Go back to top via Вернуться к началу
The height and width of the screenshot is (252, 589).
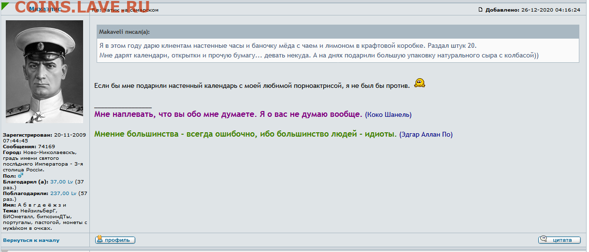click(31, 240)
